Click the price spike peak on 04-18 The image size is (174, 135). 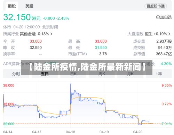[x=70, y=84]
